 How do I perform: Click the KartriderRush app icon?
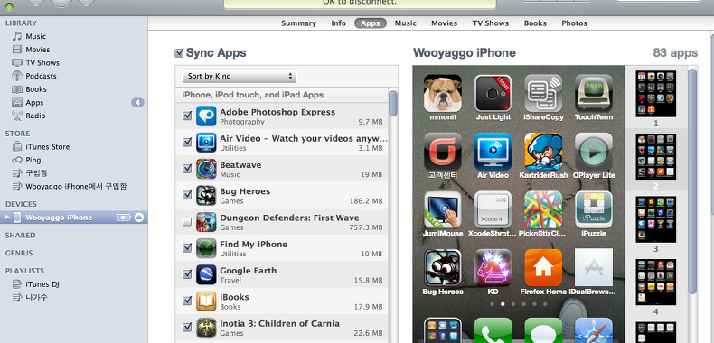pos(543,152)
